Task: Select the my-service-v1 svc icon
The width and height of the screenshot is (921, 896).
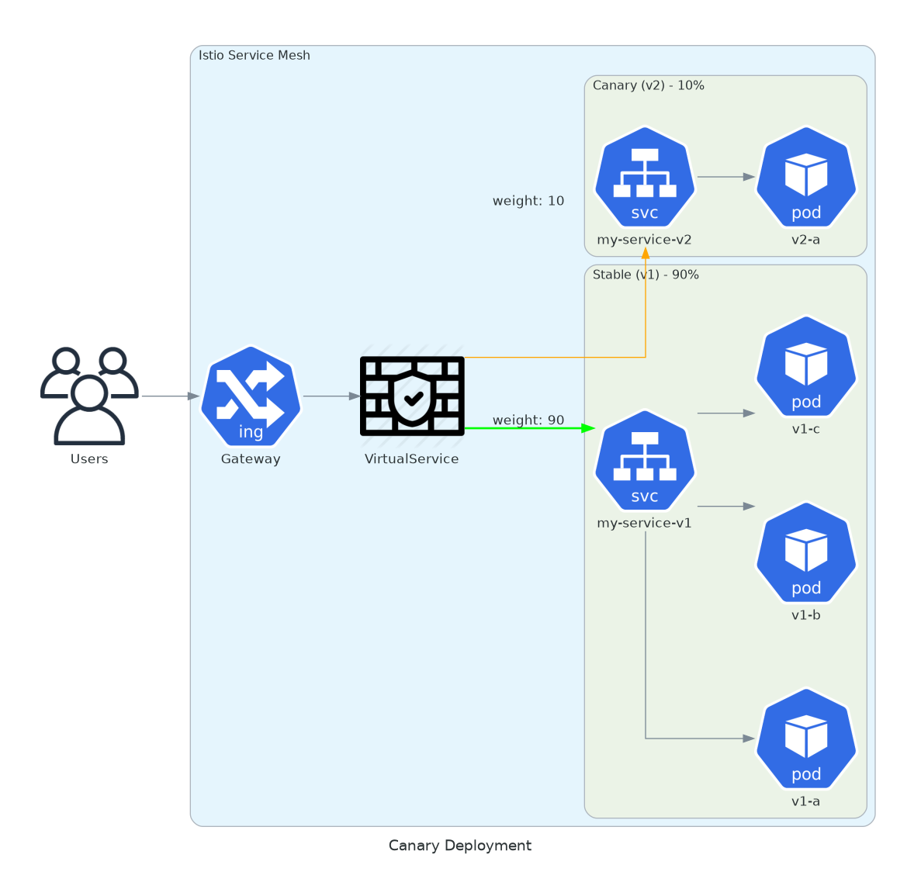Action: pos(645,460)
